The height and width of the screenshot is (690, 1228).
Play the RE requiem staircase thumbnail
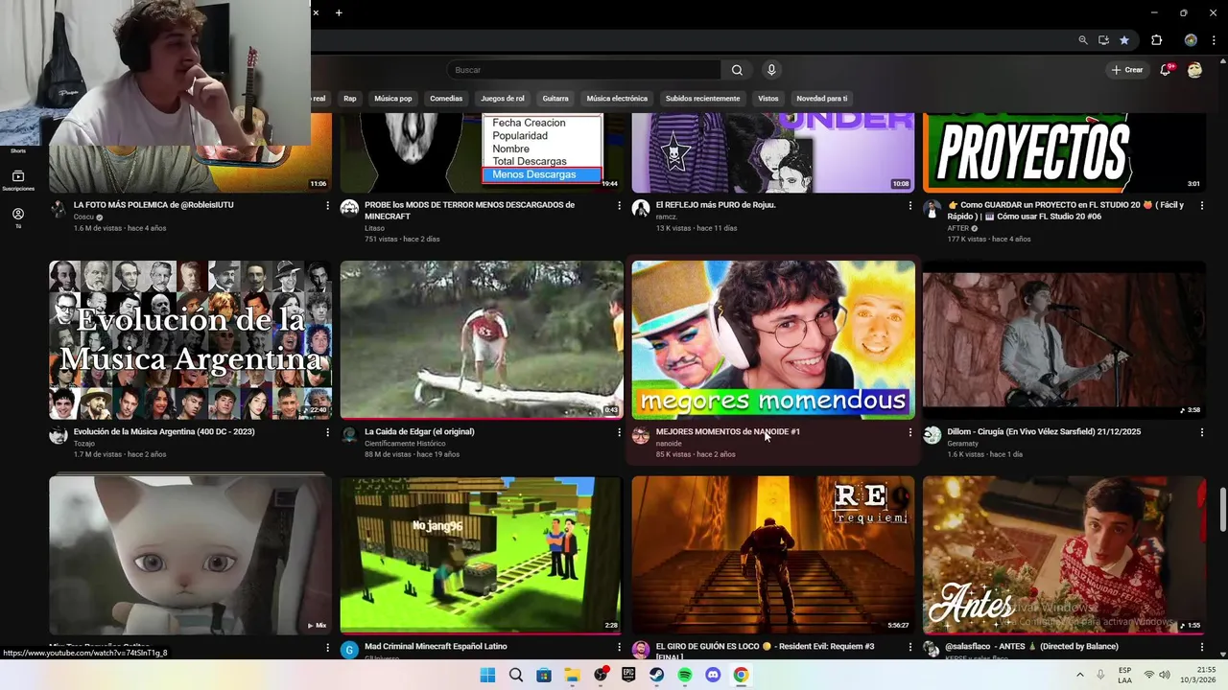click(x=773, y=556)
